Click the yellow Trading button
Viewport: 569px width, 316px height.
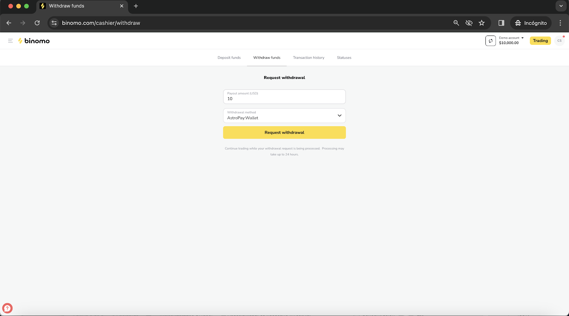click(x=540, y=41)
